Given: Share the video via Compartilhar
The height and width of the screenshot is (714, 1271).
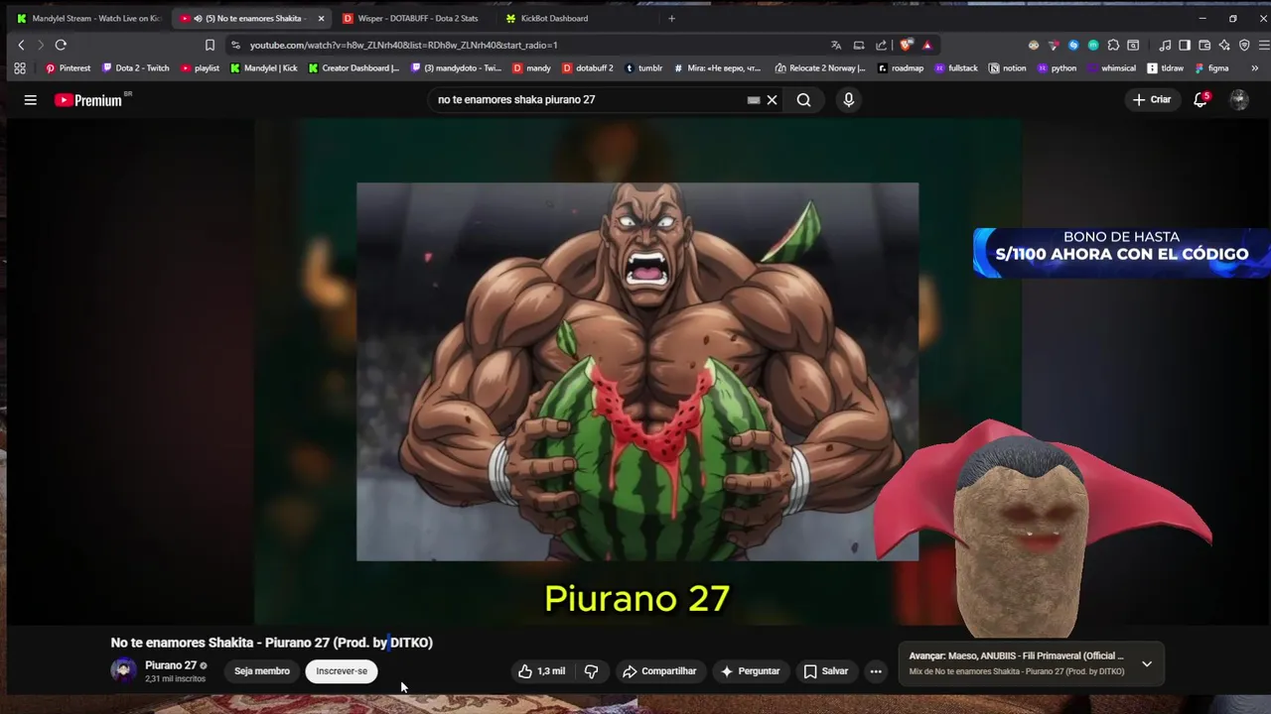Looking at the screenshot, I should pyautogui.click(x=659, y=671).
